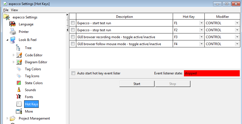The height and width of the screenshot is (124, 242).
Task: Enable the 'Expecco - start test run' checkbox
Action: coord(73,23)
